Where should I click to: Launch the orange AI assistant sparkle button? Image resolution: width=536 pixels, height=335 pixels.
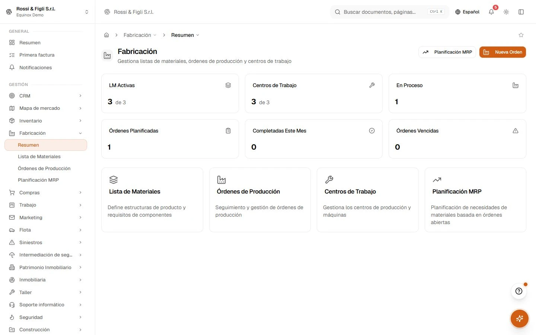(520, 319)
